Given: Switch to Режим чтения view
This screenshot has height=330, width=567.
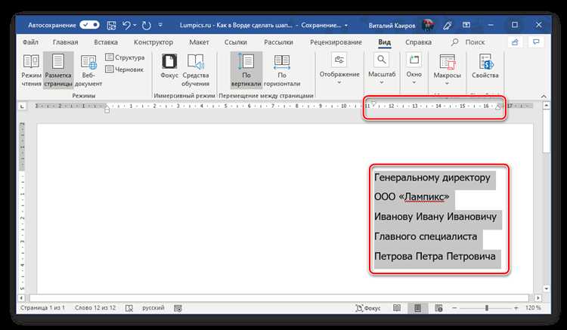Looking at the screenshot, I should click(x=32, y=70).
